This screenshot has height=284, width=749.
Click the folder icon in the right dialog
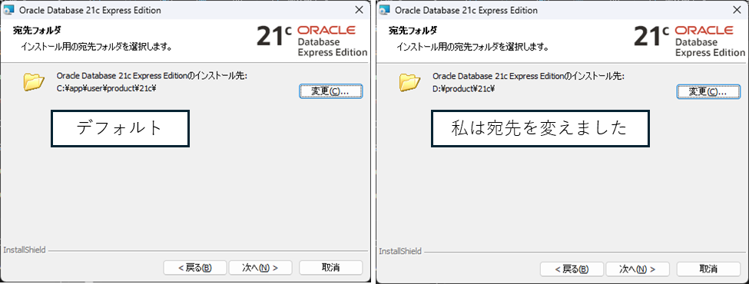[x=410, y=82]
